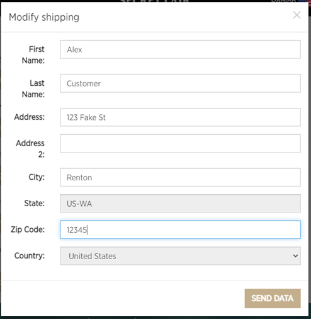Click the First Name label
311x319 pixels.
click(33, 55)
